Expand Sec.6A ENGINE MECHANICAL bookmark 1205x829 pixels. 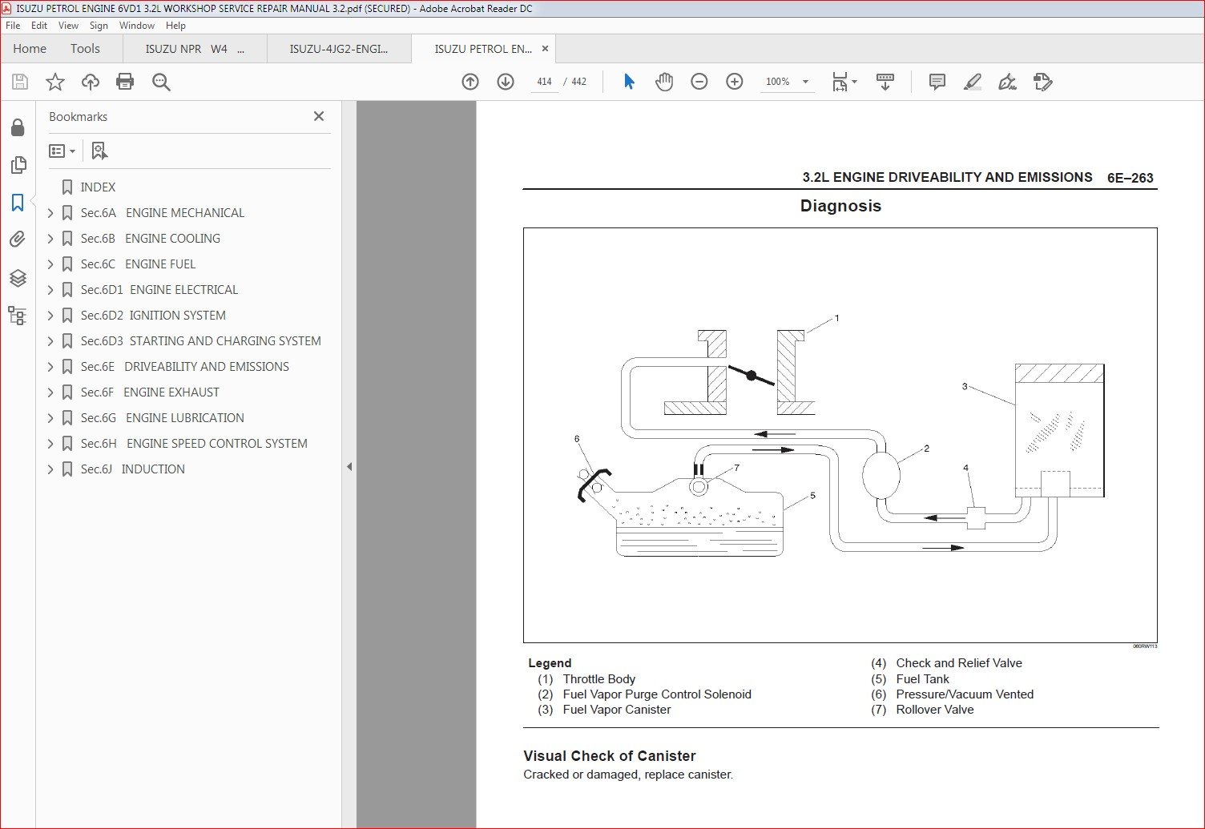[x=50, y=213]
